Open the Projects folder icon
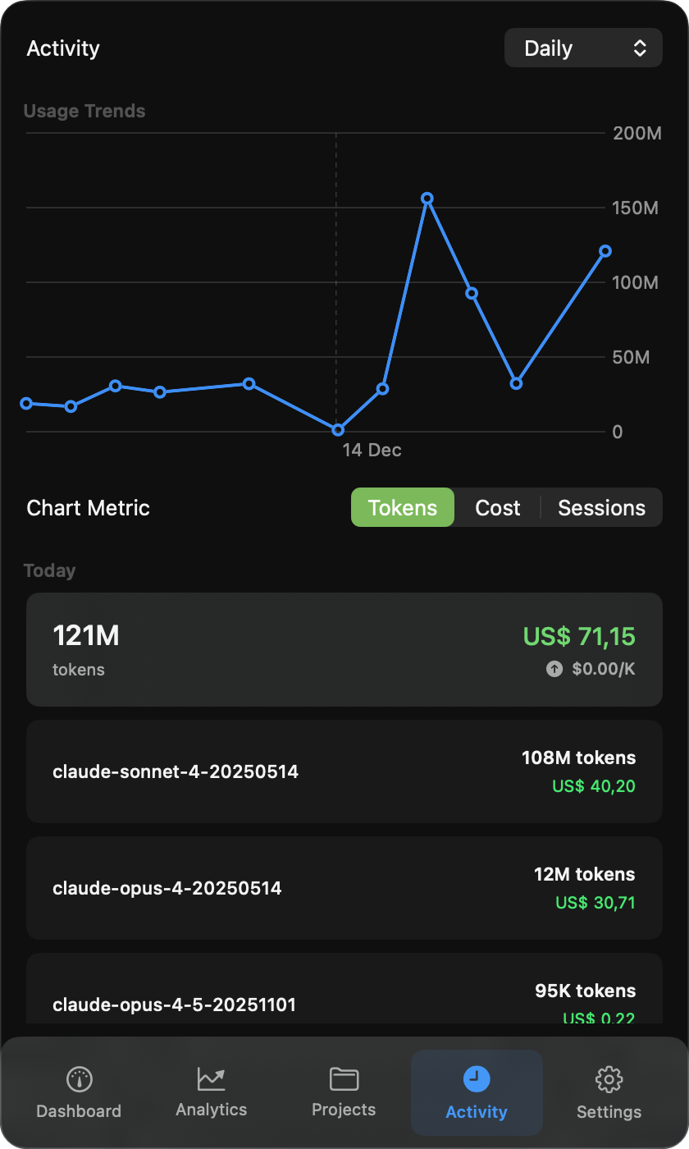Screen dimensions: 689x1149 (344, 1078)
